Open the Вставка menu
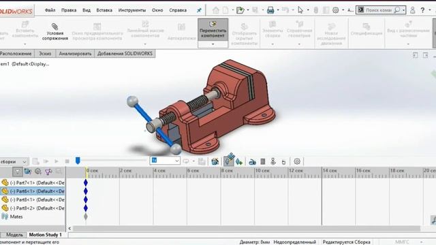The image size is (436, 245). point(104,10)
